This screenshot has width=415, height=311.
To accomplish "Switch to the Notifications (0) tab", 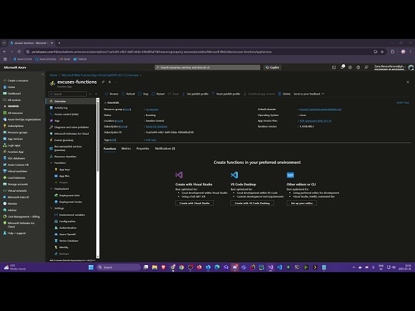I will (165, 148).
